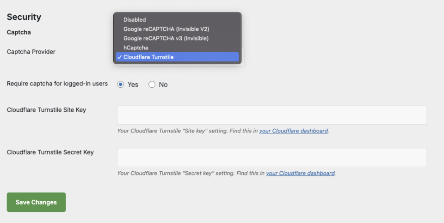Click the Cloudflare Turnstile Site Key label
This screenshot has width=444, height=223.
[x=46, y=110]
